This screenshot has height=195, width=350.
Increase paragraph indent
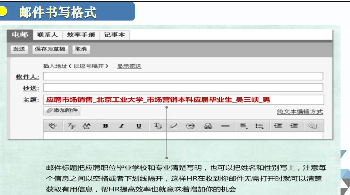pyautogui.click(x=294, y=126)
